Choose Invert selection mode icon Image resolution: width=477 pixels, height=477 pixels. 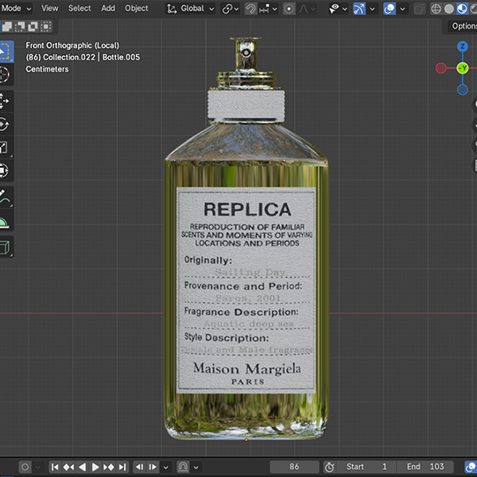[33, 26]
